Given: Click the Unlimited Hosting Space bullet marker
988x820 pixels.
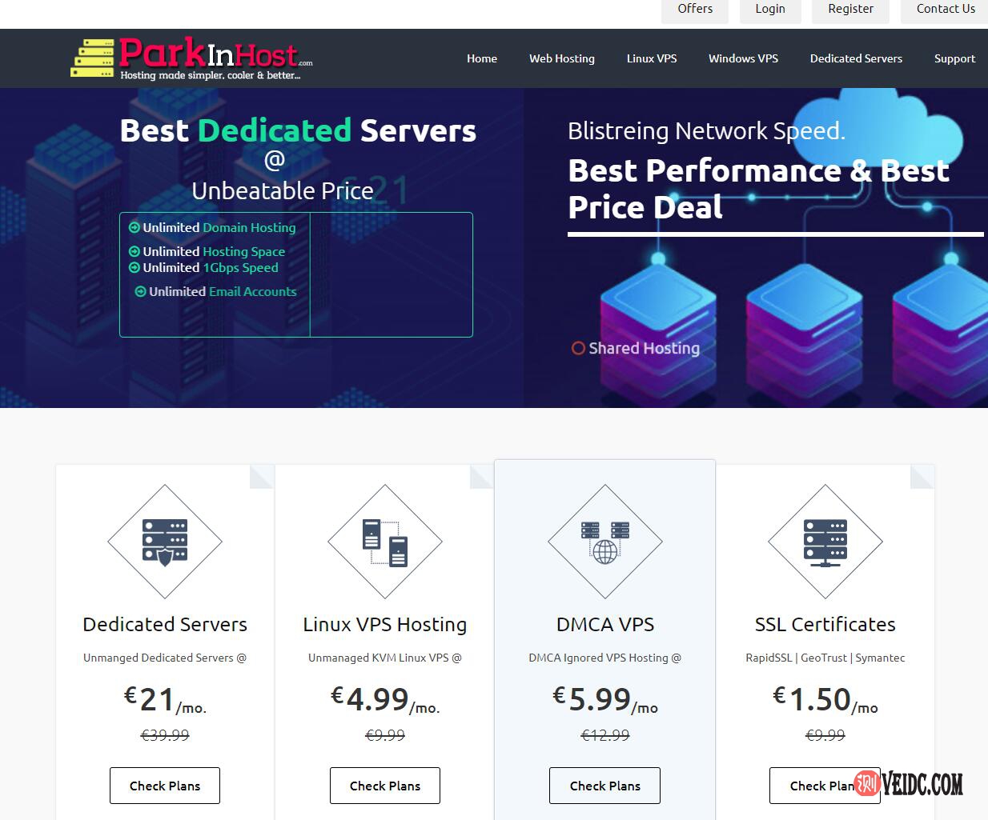Looking at the screenshot, I should [134, 251].
